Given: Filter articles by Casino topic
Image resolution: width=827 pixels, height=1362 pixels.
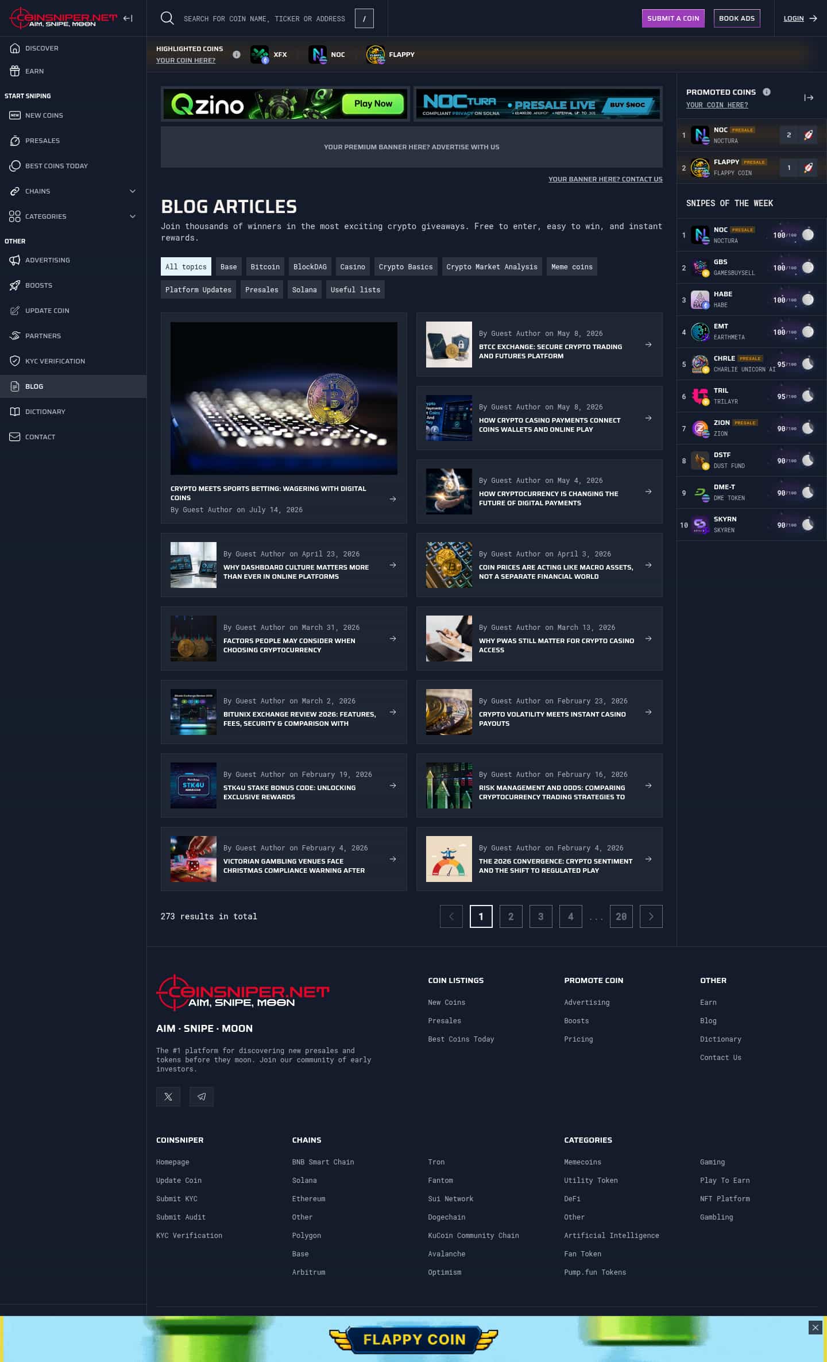Looking at the screenshot, I should point(353,266).
